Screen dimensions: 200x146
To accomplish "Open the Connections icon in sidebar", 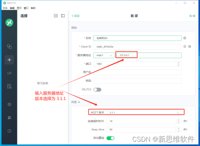I will [x=9, y=46].
